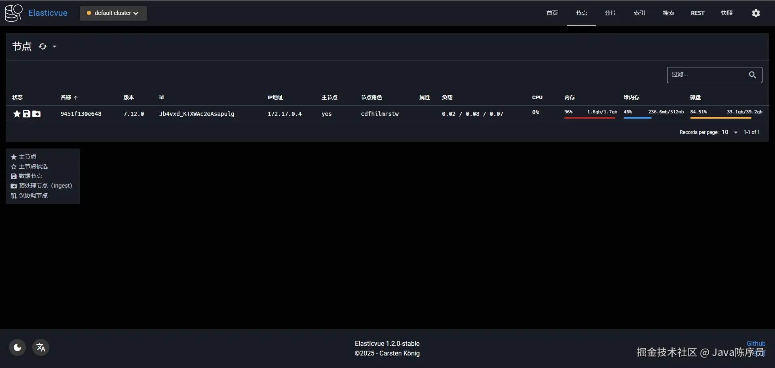Click the 主节点候选 outlined star legend icon
This screenshot has height=368, width=775.
click(14, 167)
